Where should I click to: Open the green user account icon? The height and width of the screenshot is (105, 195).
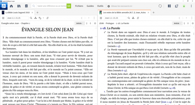[x=184, y=6]
